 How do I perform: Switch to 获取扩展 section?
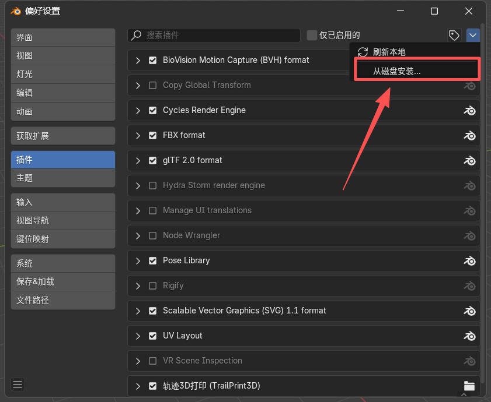63,136
